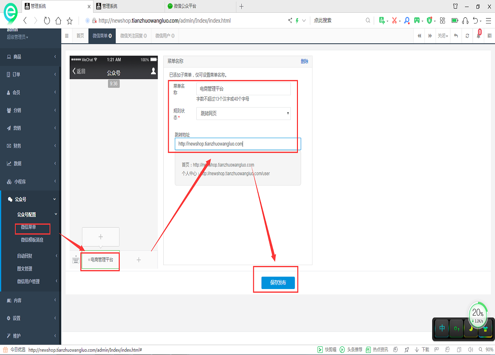Click the 跳转地址 URL input field
This screenshot has width=495, height=355.
click(x=238, y=144)
